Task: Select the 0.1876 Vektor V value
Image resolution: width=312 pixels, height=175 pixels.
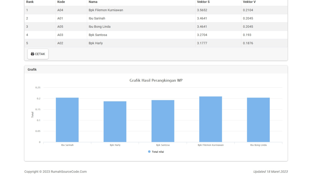Action: pos(248,43)
